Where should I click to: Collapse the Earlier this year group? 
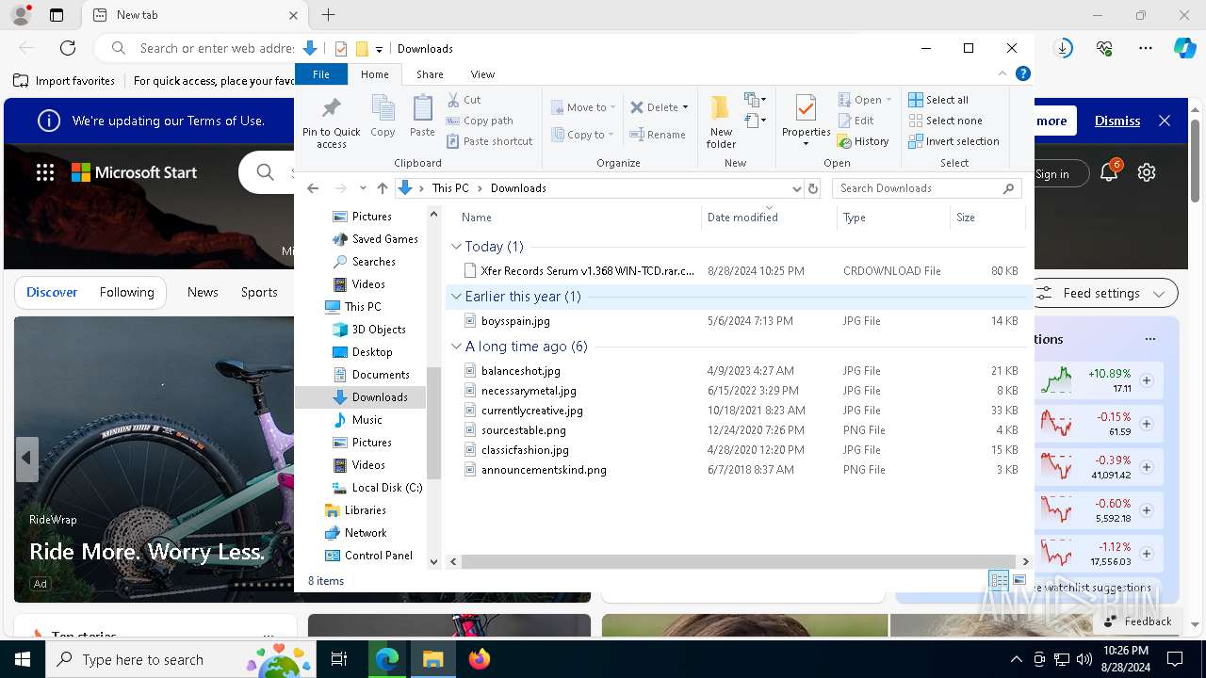click(x=456, y=297)
